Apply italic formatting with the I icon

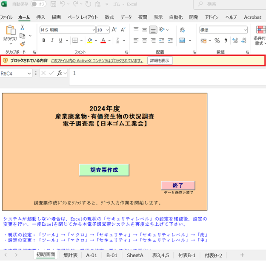[x=52, y=40]
